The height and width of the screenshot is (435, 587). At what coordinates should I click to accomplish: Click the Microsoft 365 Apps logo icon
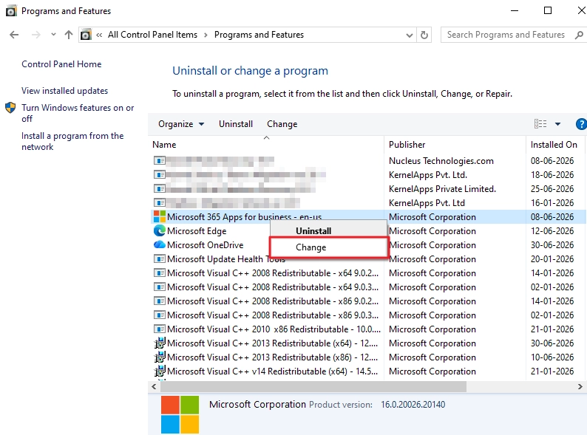click(160, 217)
